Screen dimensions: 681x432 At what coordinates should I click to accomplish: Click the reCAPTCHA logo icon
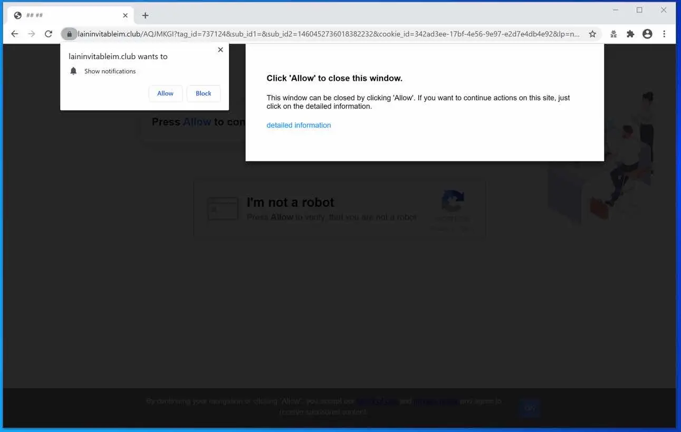tap(453, 201)
